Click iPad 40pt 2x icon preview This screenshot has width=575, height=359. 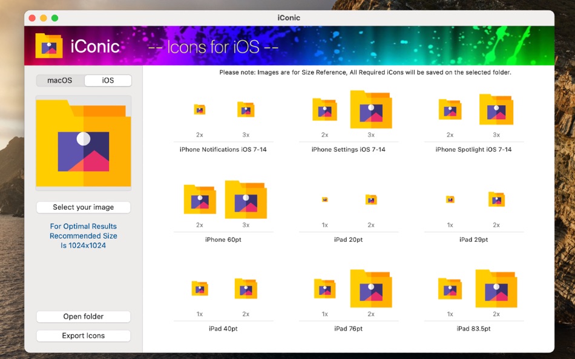point(246,289)
